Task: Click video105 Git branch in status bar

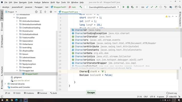Action: pyautogui.click(x=171, y=97)
